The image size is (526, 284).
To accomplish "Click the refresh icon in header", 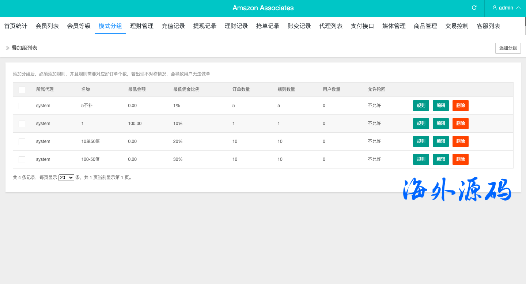I will click(474, 8).
